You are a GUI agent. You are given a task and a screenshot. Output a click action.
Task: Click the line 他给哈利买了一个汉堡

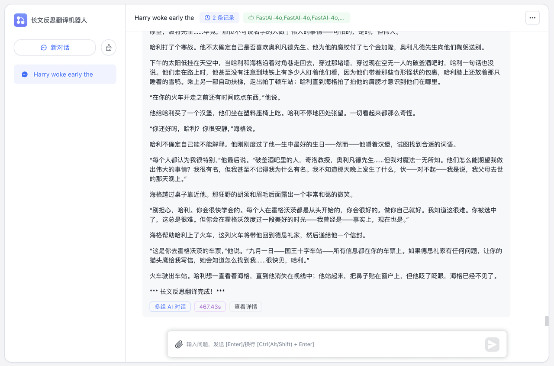coord(283,113)
